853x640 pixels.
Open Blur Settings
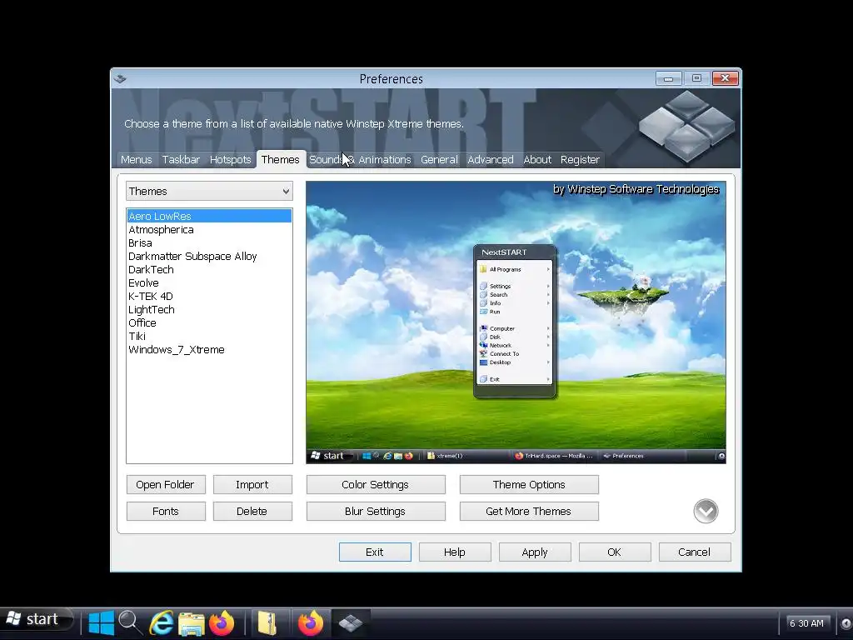tap(376, 511)
